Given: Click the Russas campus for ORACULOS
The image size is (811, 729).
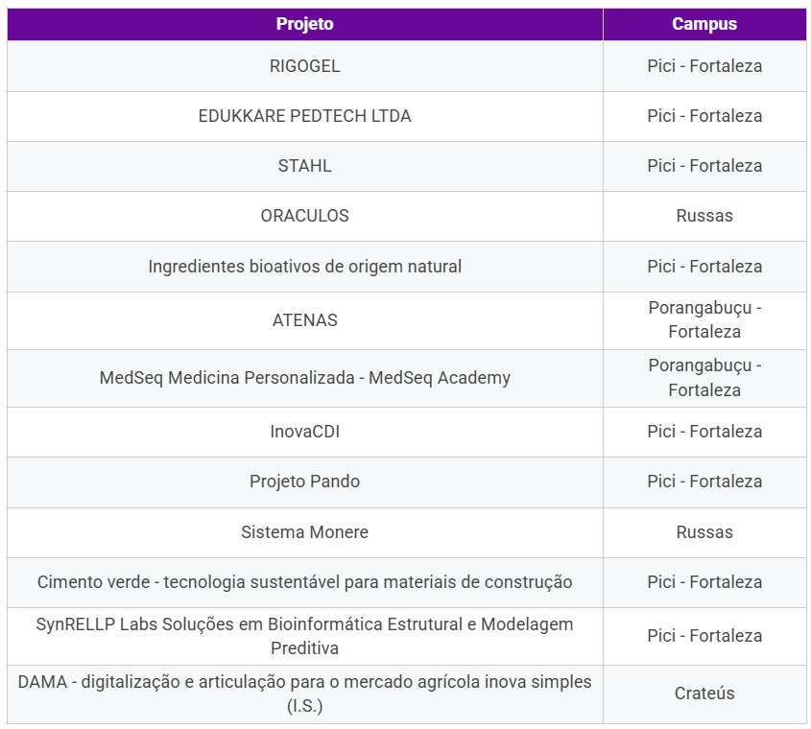Looking at the screenshot, I should 704,216.
